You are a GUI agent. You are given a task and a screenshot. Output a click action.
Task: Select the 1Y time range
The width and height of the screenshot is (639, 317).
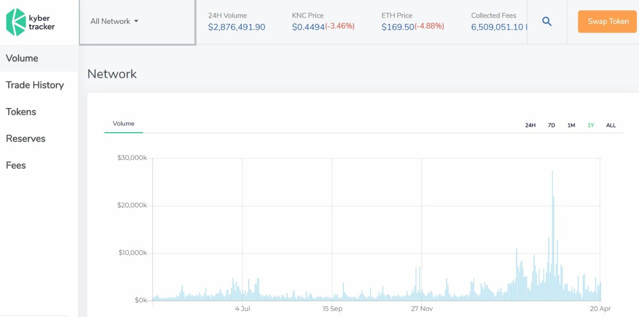tap(591, 125)
